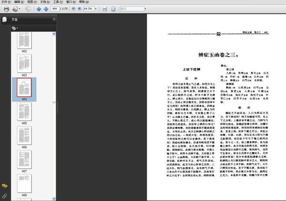
Task: Open the 文档 (Document) menu
Action: (x=45, y=2)
